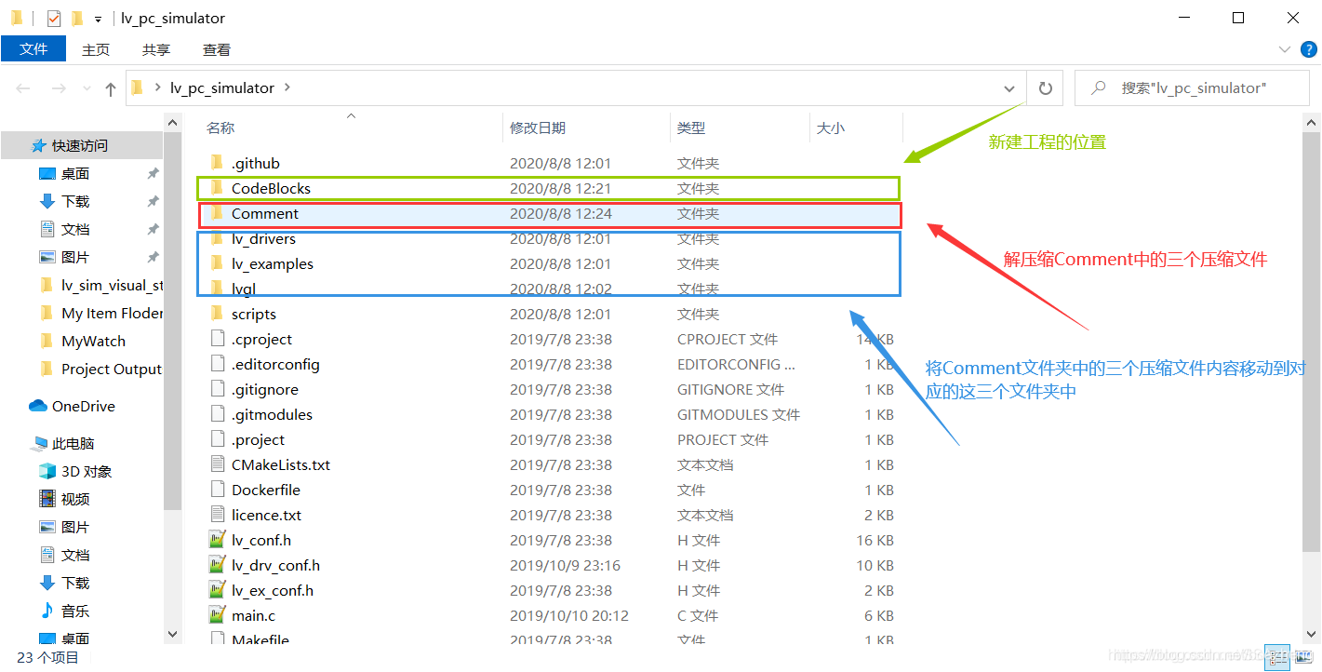Open 桌面 under quick access
The image size is (1322, 672).
pos(75,173)
